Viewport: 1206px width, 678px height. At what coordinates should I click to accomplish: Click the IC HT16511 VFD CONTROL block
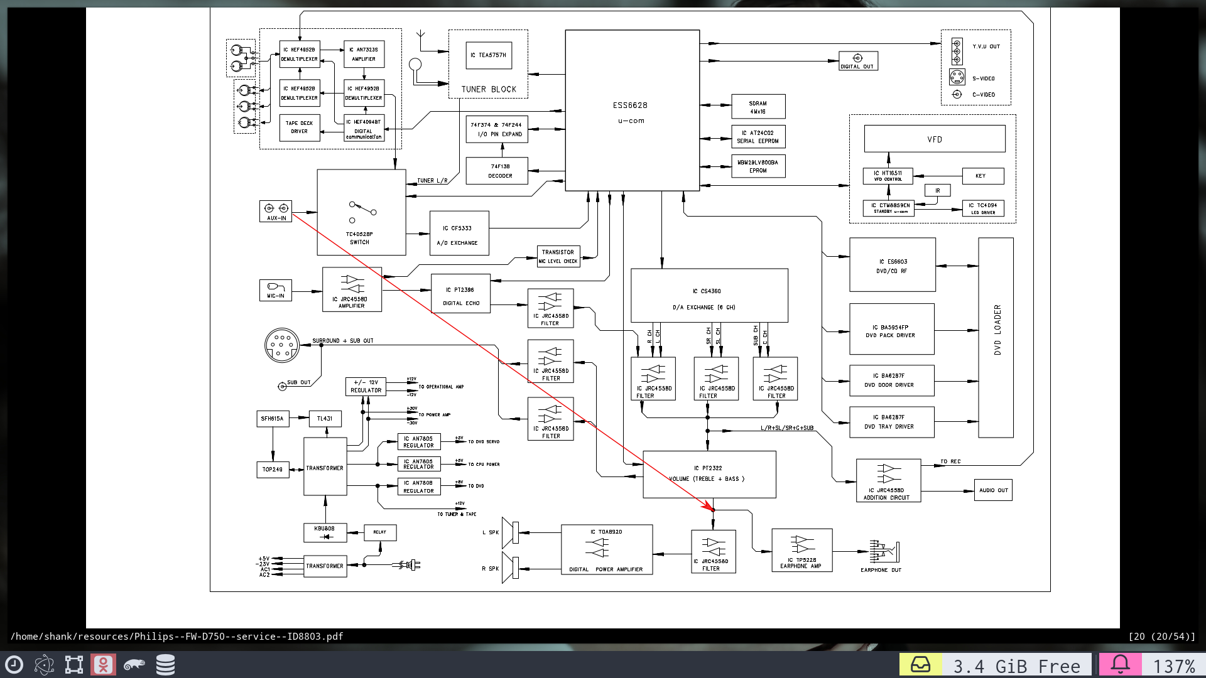pyautogui.click(x=888, y=176)
